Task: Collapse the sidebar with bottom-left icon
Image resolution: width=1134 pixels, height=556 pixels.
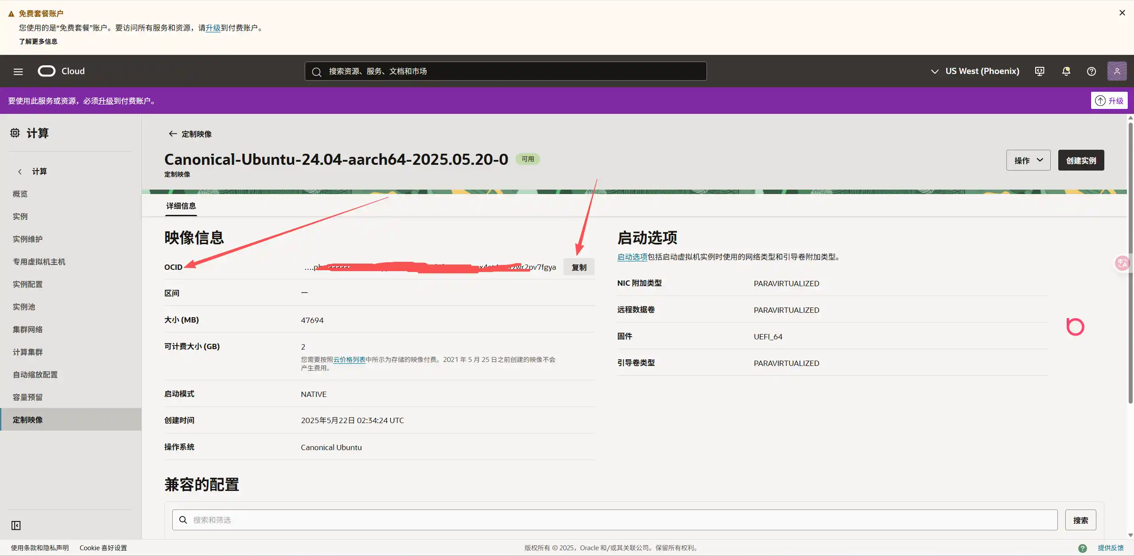Action: tap(16, 525)
